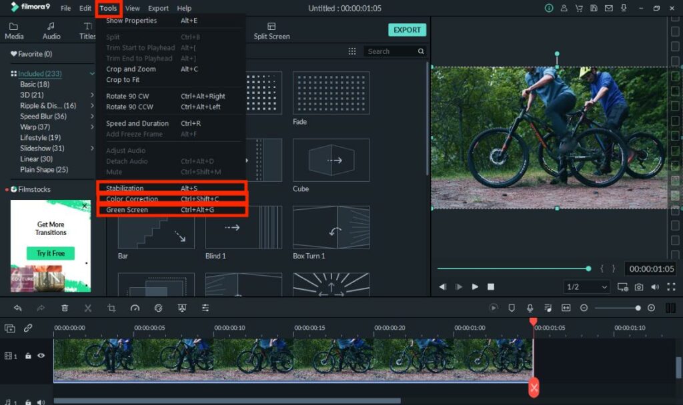Click the render preview icon above timeline
The height and width of the screenshot is (405, 683).
(494, 308)
